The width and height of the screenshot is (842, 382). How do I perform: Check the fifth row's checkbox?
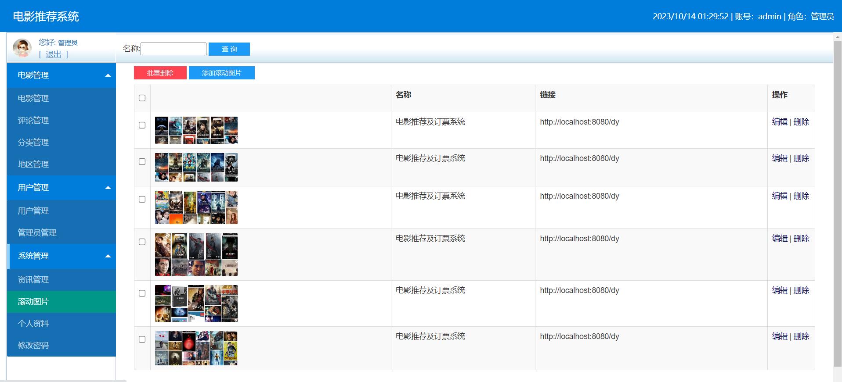coord(142,293)
